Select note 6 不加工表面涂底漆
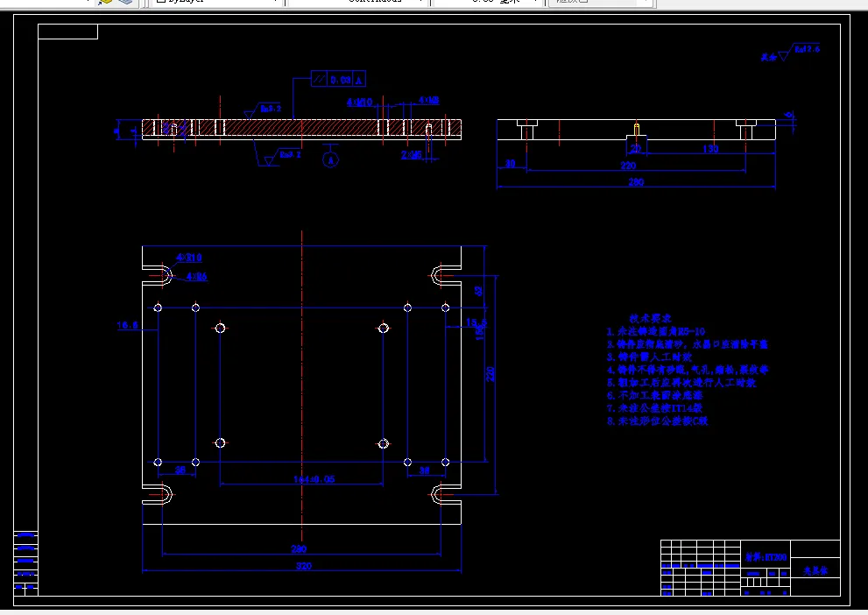The height and width of the screenshot is (615, 868). (655, 395)
